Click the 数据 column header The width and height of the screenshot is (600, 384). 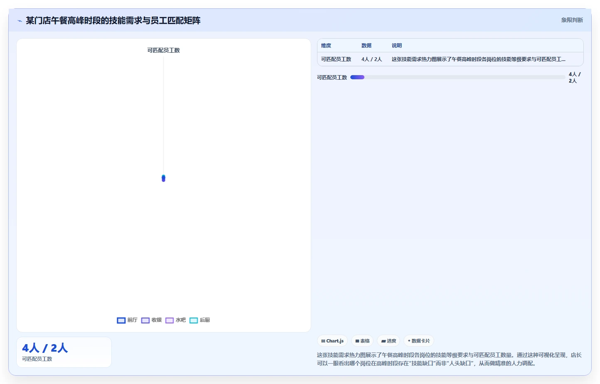pos(366,46)
